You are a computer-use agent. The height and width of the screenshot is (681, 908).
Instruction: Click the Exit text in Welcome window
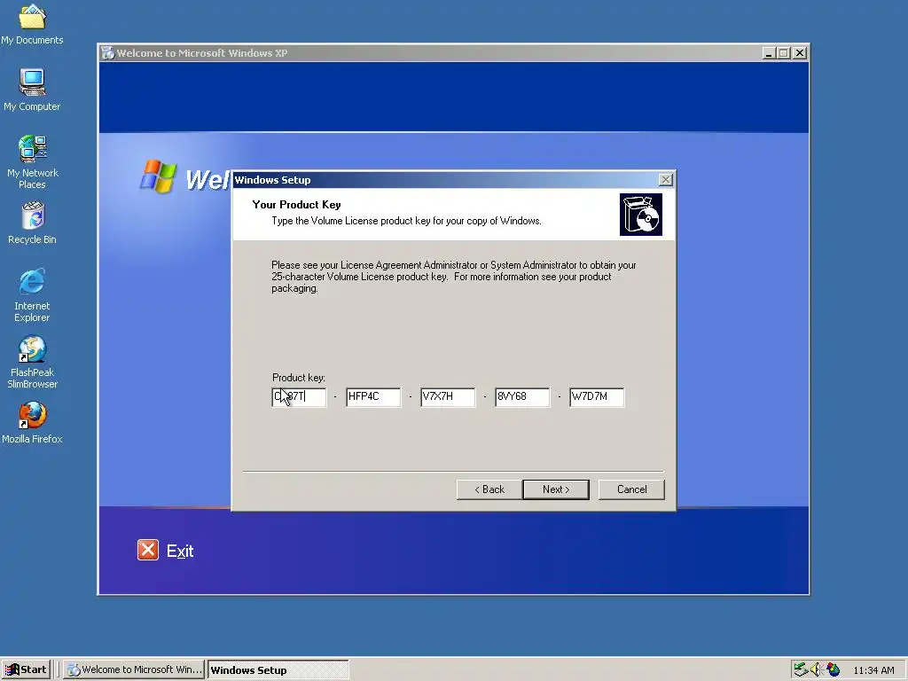tap(180, 551)
